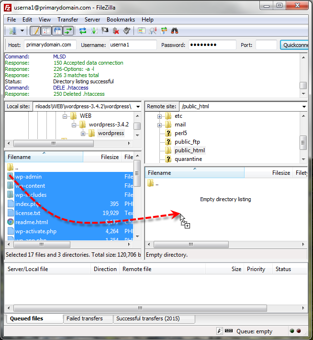Open the Remote site path dropdown
The width and height of the screenshot is (313, 340).
pos(304,106)
